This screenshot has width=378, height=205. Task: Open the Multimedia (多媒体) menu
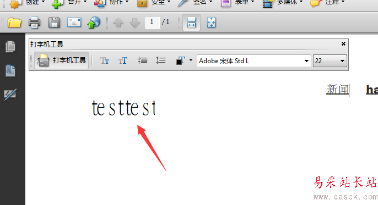coord(283,3)
